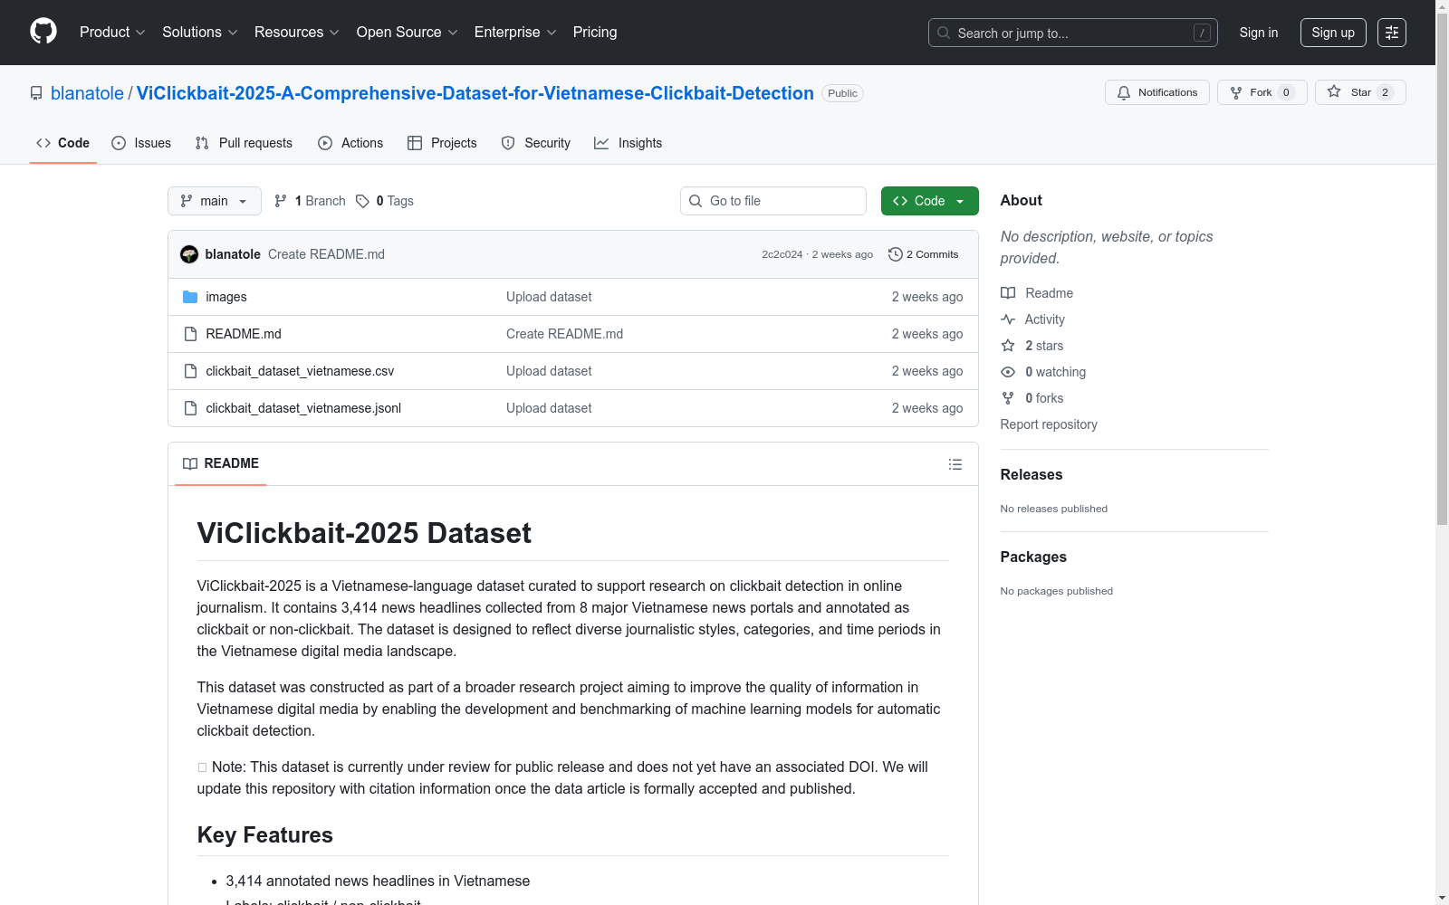Open the Pricing link
This screenshot has height=905, width=1449.
(x=595, y=33)
